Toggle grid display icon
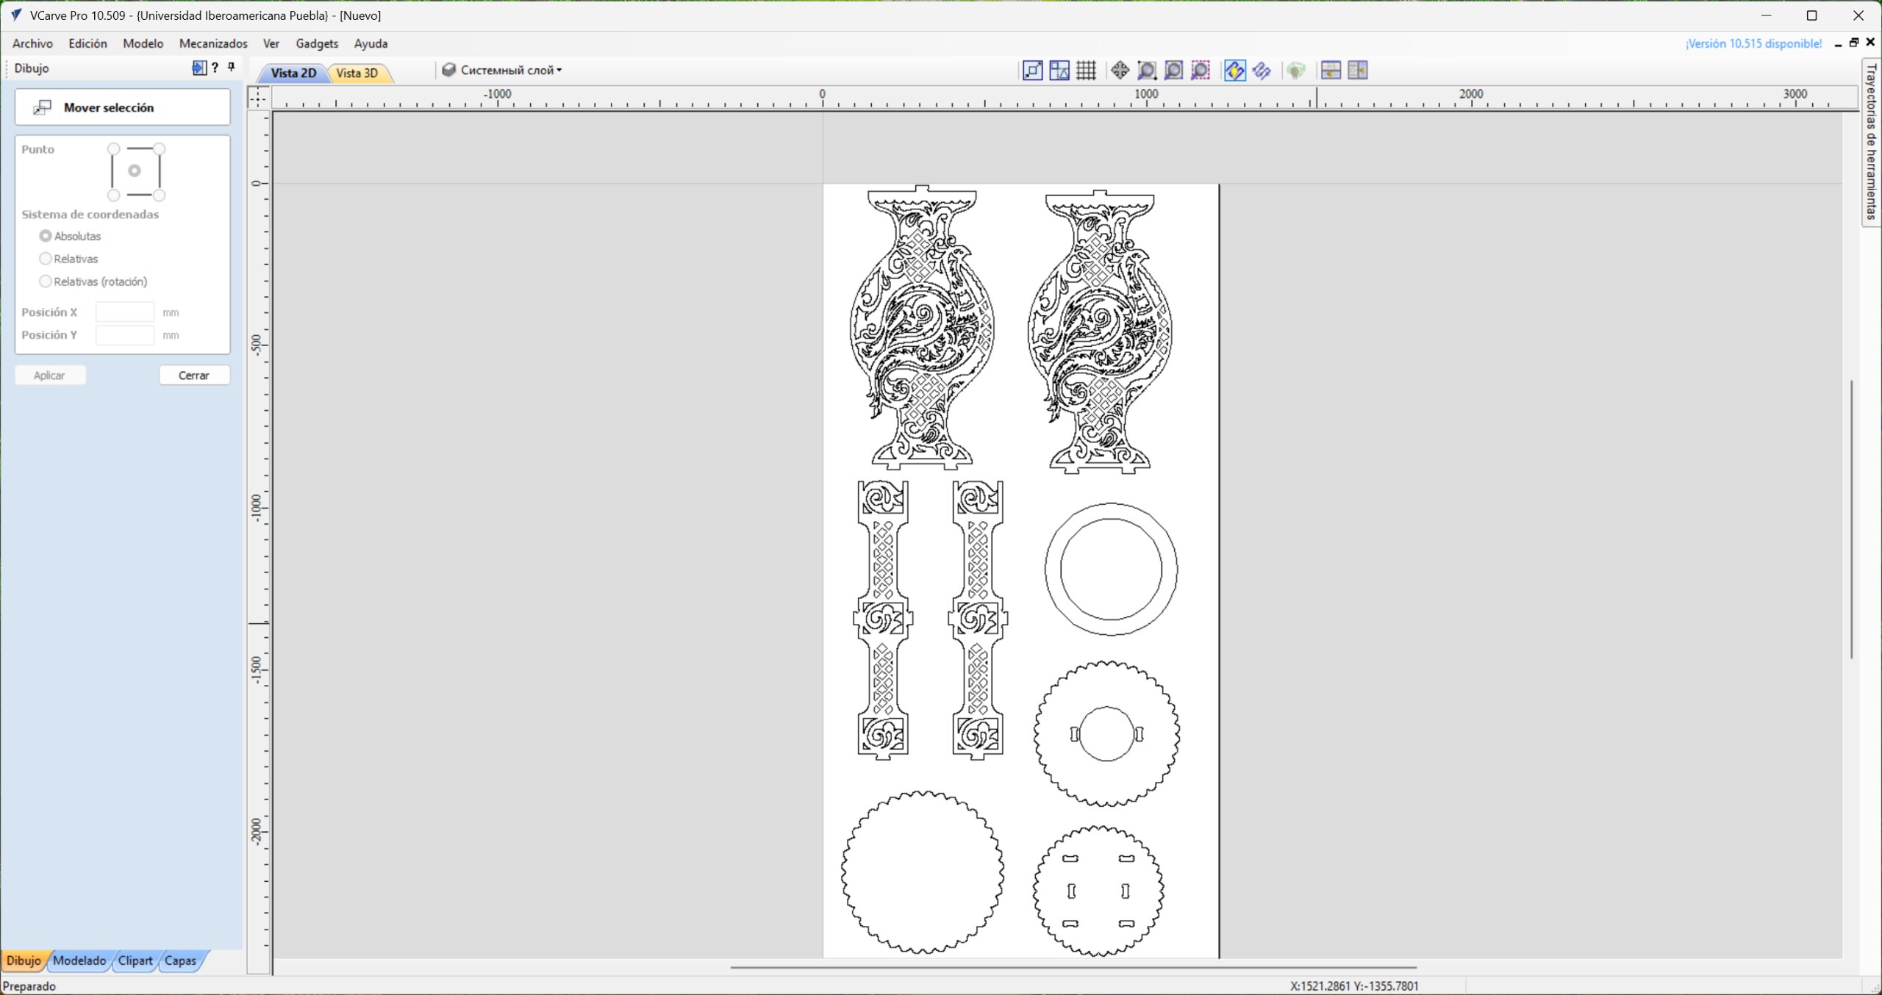The image size is (1882, 995). pyautogui.click(x=1086, y=71)
